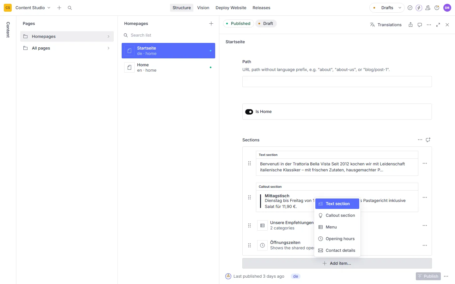Open the Deploy Website tab
455x284 pixels.
[x=231, y=8]
